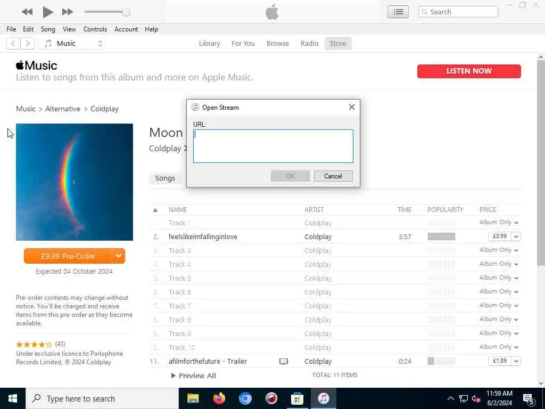The height and width of the screenshot is (409, 545).
Task: Go back with the left arrow button
Action: pos(13,44)
